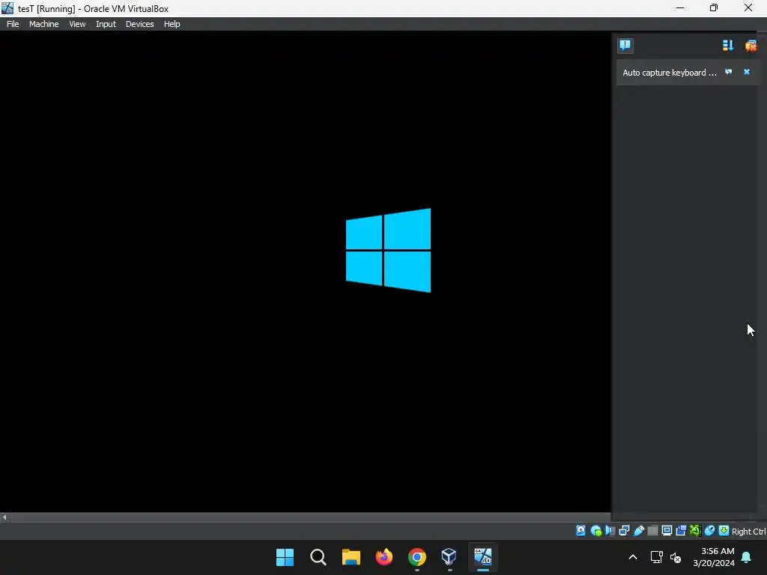The image size is (767, 575).
Task: Click the network tray icon
Action: [x=656, y=557]
